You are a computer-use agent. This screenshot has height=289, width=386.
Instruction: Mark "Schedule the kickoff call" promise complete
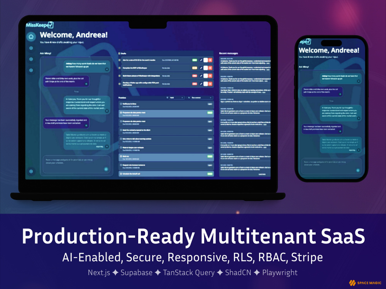[121, 174]
